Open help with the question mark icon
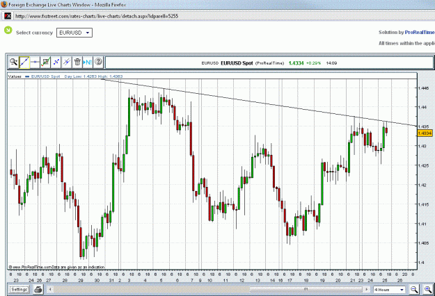The height and width of the screenshot is (296, 435). click(98, 62)
